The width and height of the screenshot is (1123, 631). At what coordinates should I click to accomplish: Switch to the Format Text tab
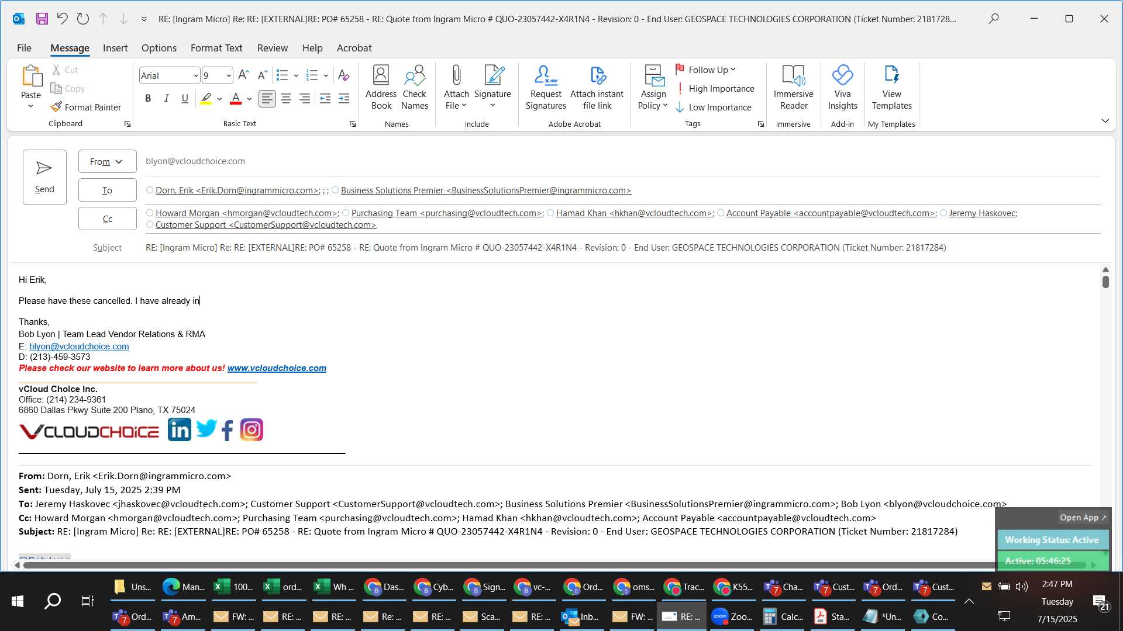point(216,48)
